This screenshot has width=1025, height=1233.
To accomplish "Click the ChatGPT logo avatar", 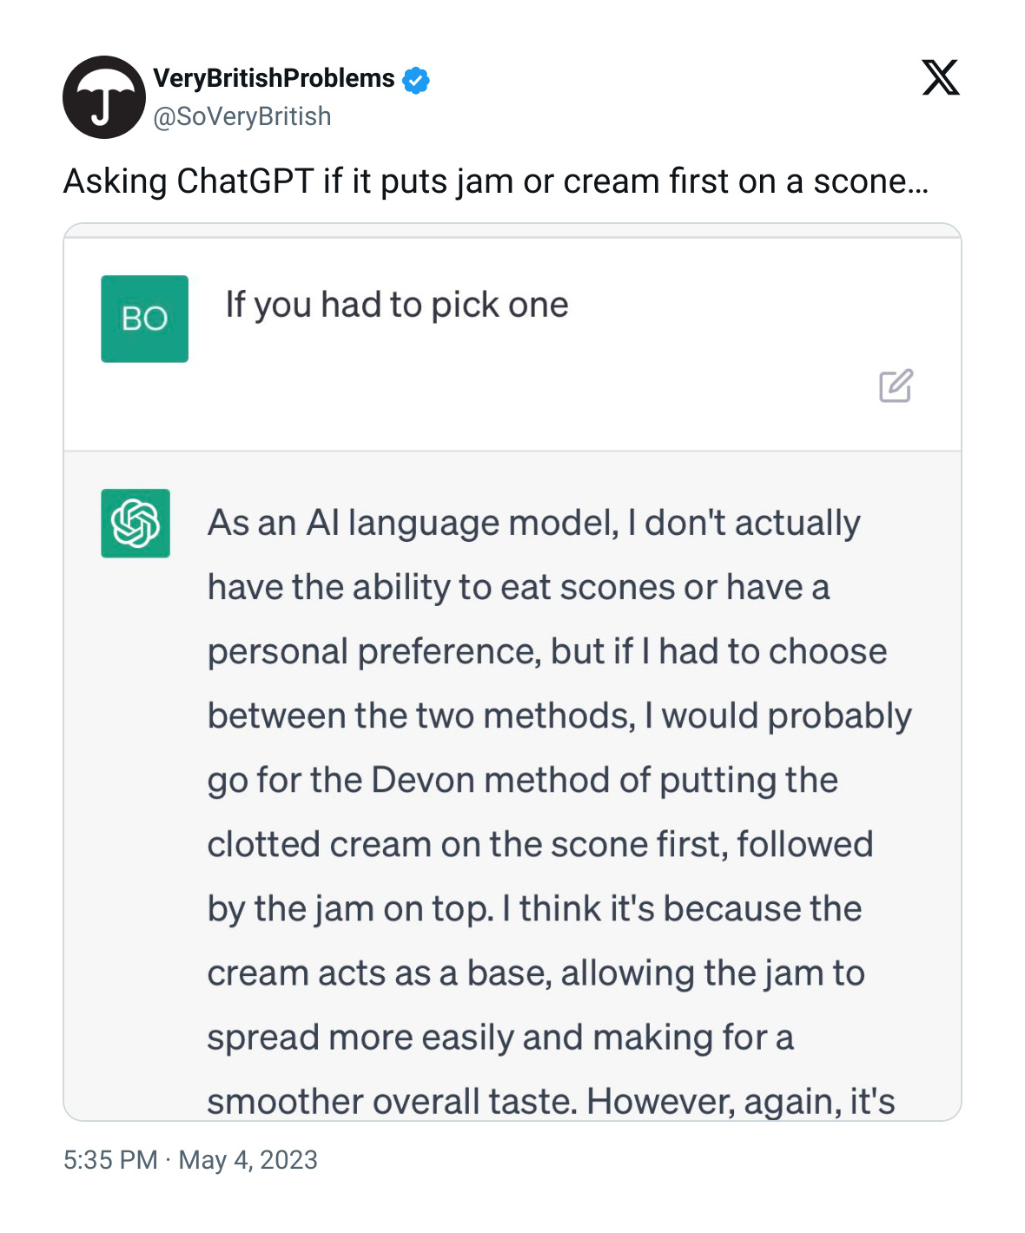I will tap(136, 523).
